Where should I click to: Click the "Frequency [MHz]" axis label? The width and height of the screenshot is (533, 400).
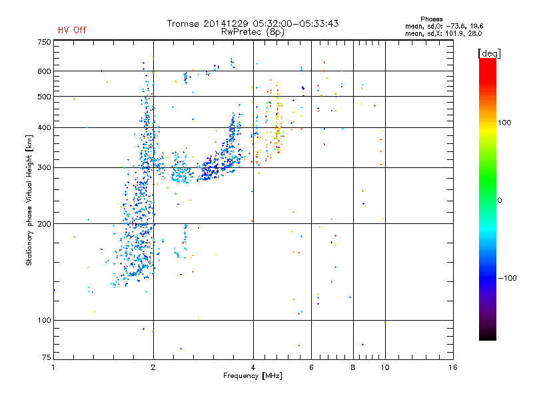point(253,376)
